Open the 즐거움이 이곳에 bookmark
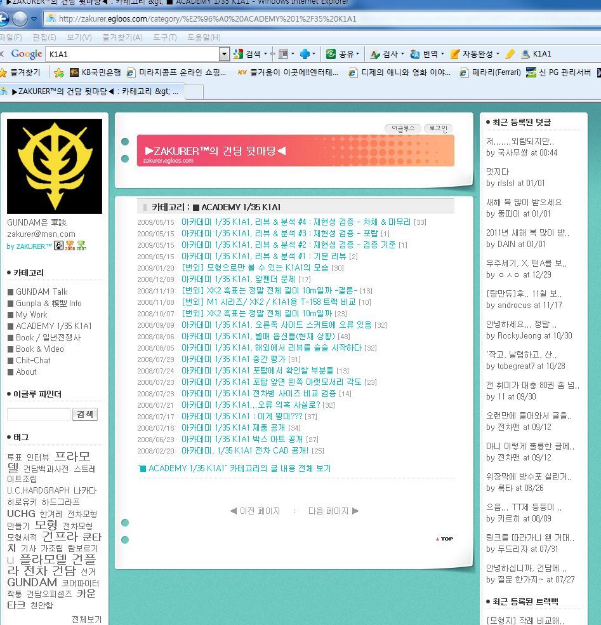This screenshot has width=601, height=625. point(287,72)
